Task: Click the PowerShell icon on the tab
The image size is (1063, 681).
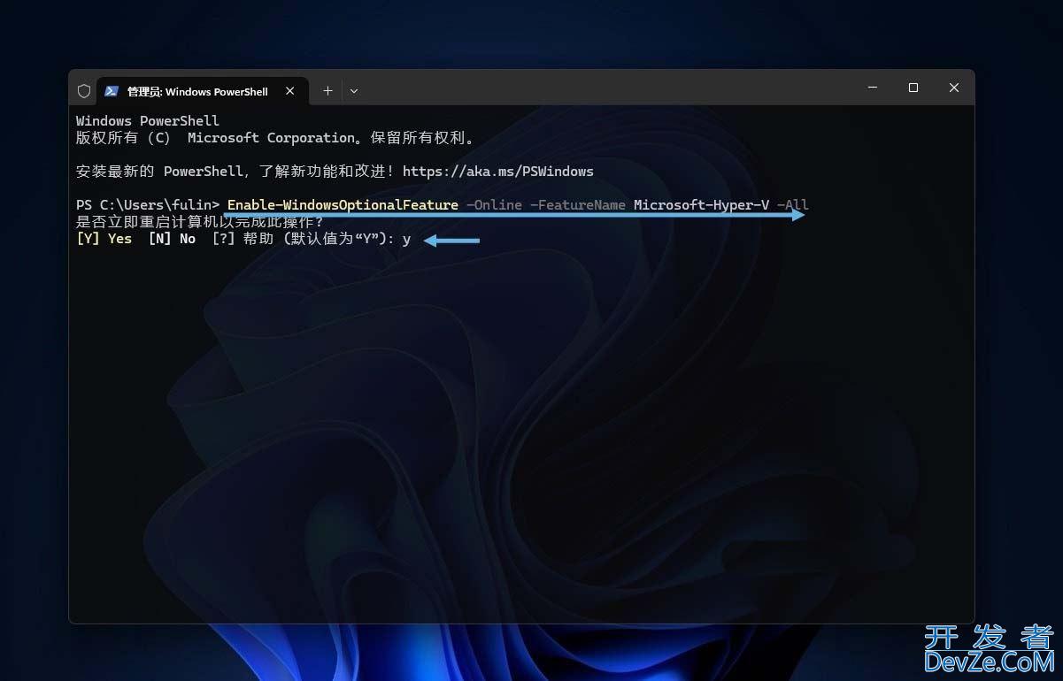Action: (x=112, y=91)
